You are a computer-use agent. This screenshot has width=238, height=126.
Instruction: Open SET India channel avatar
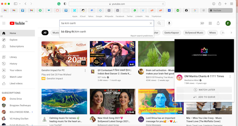tap(92, 71)
